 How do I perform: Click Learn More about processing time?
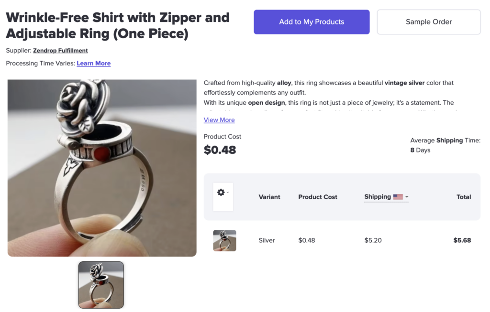point(94,63)
